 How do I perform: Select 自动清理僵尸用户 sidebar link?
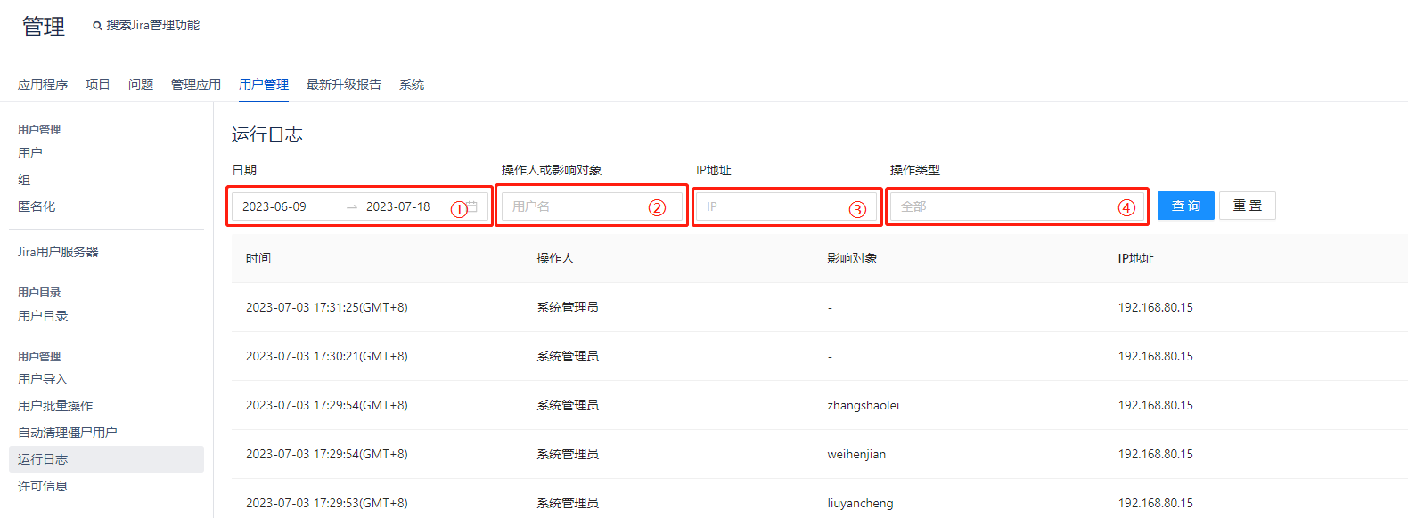click(x=68, y=433)
